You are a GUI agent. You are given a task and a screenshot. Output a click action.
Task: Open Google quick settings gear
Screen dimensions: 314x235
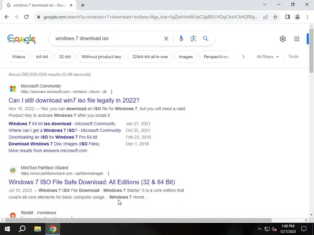[x=282, y=39]
